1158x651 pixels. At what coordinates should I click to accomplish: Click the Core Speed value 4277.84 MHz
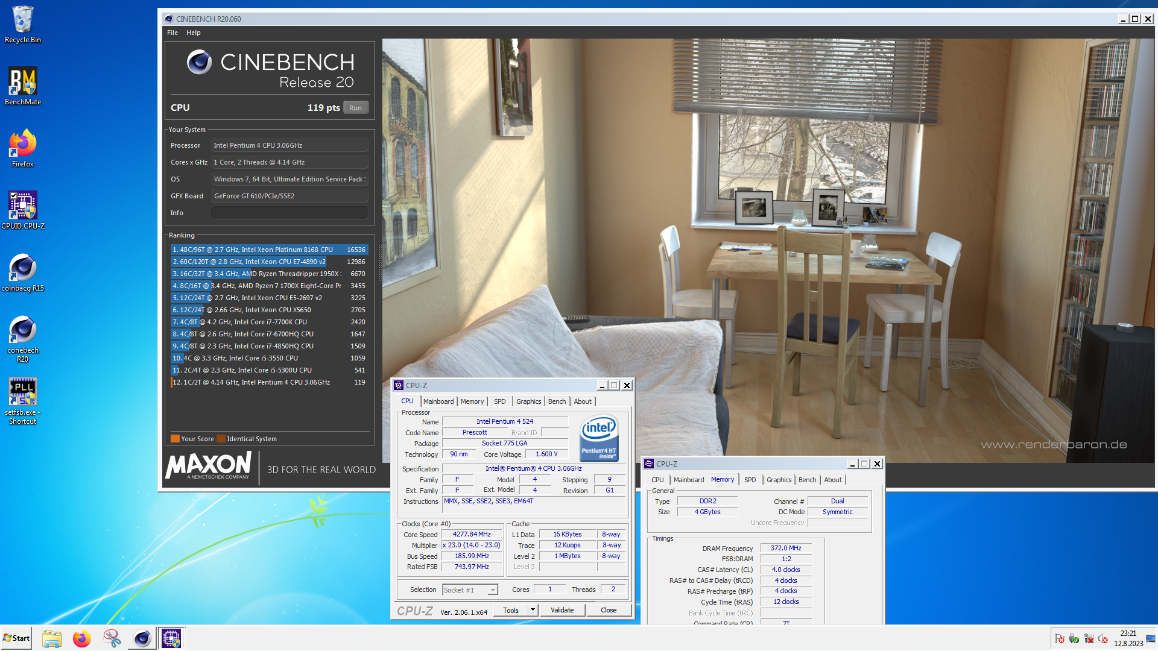click(x=472, y=535)
